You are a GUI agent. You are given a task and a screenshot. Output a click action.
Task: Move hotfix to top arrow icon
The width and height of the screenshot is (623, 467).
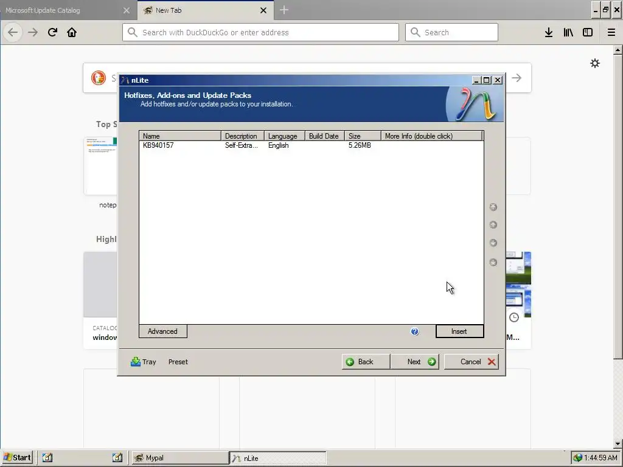coord(493,207)
